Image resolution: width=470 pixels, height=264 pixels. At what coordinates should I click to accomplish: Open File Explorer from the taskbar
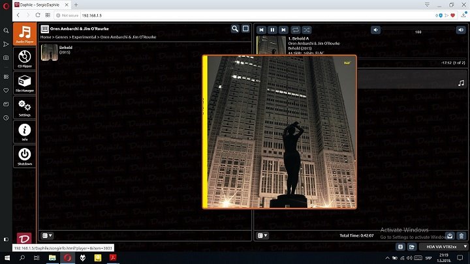click(x=52, y=257)
